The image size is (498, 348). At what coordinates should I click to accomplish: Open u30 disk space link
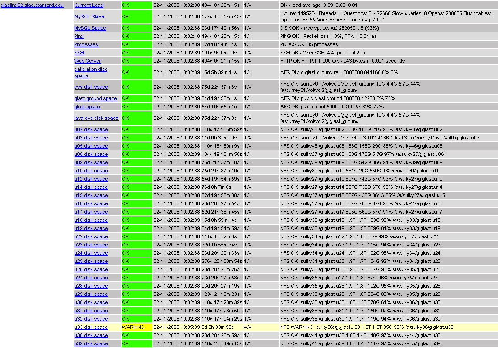click(91, 303)
